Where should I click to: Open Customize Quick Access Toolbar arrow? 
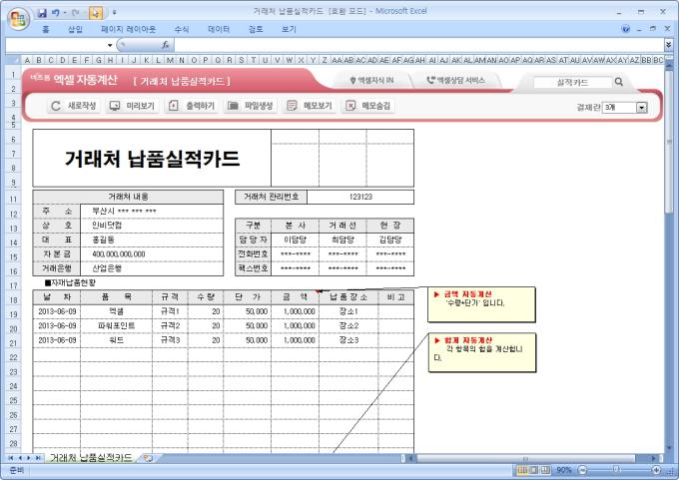pyautogui.click(x=114, y=13)
